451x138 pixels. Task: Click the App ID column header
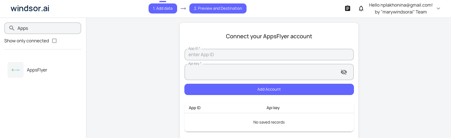(x=195, y=108)
